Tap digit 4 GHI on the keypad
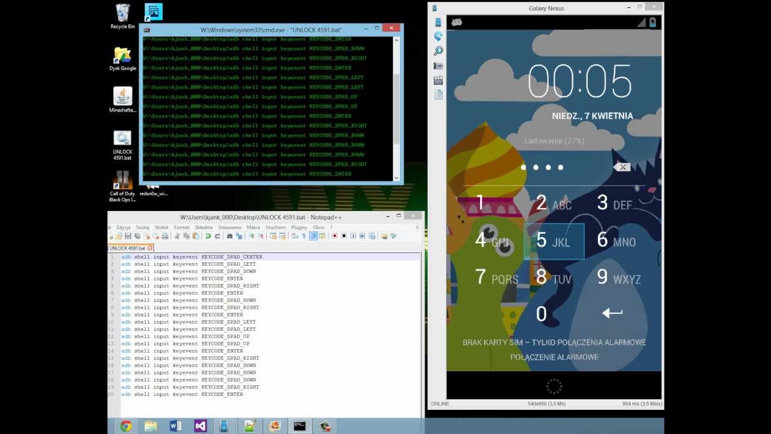 [493, 240]
